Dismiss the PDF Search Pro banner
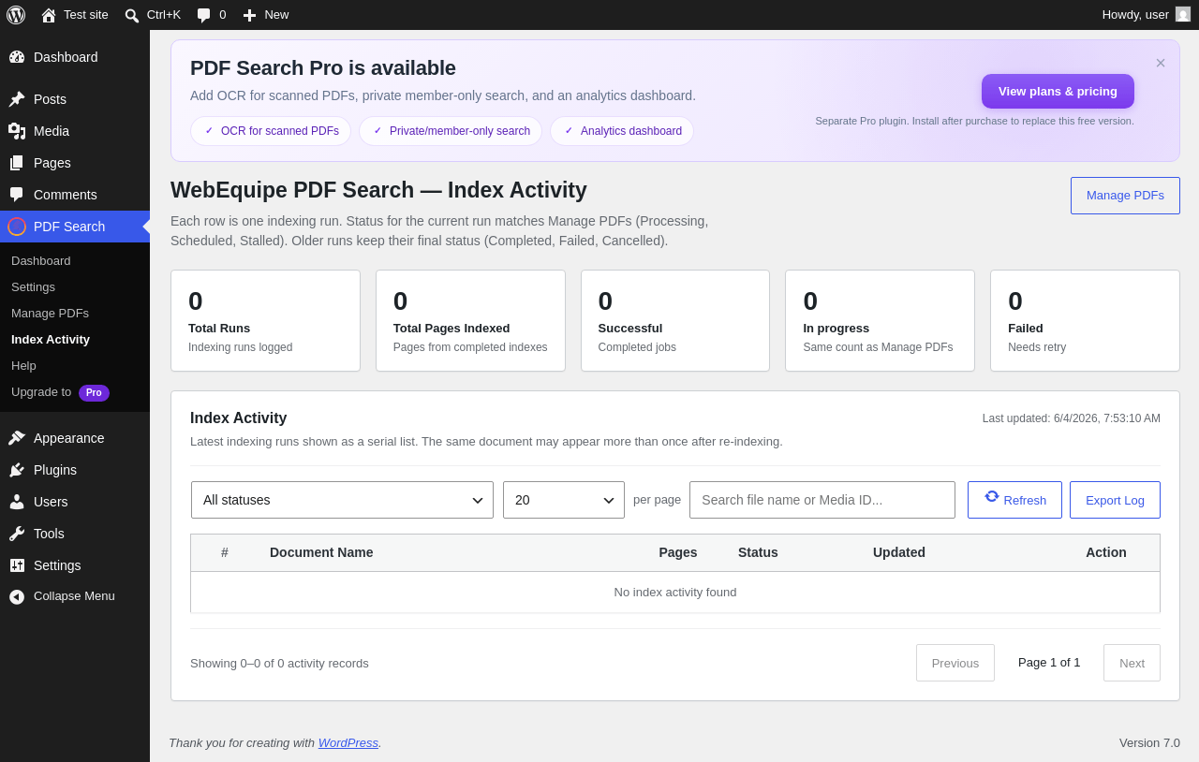1199x762 pixels. (1161, 63)
